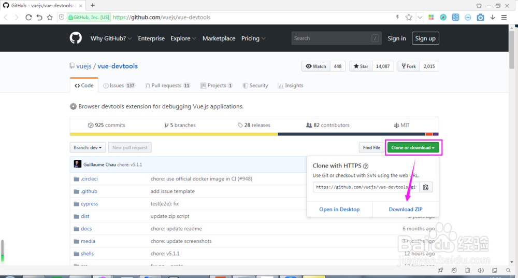Toggle the Clone or download dropdown
Screen dimensions: 518x278
tap(413, 148)
